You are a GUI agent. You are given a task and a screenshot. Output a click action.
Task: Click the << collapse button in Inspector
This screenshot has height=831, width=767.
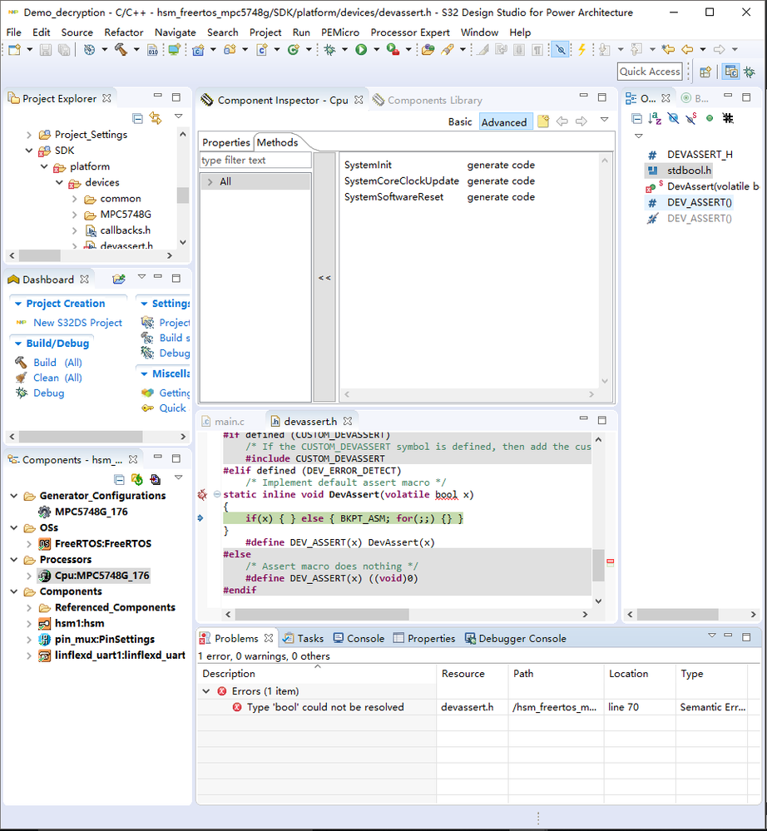[324, 278]
